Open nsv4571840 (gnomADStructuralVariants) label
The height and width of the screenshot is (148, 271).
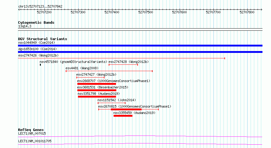click(73, 62)
